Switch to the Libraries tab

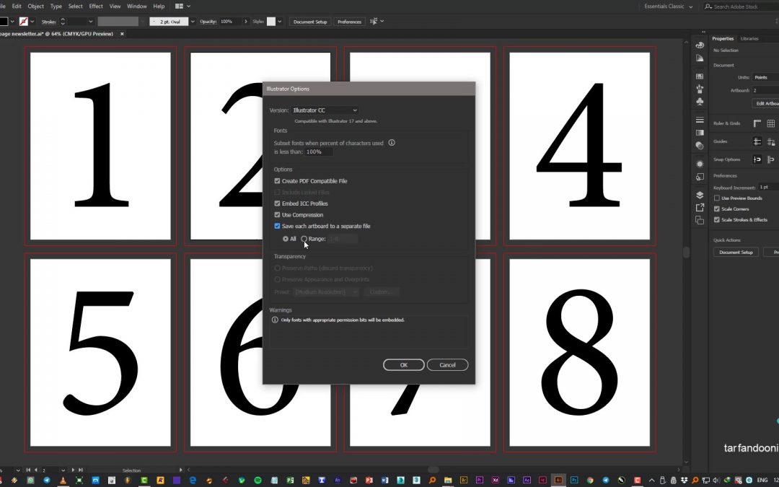(749, 38)
